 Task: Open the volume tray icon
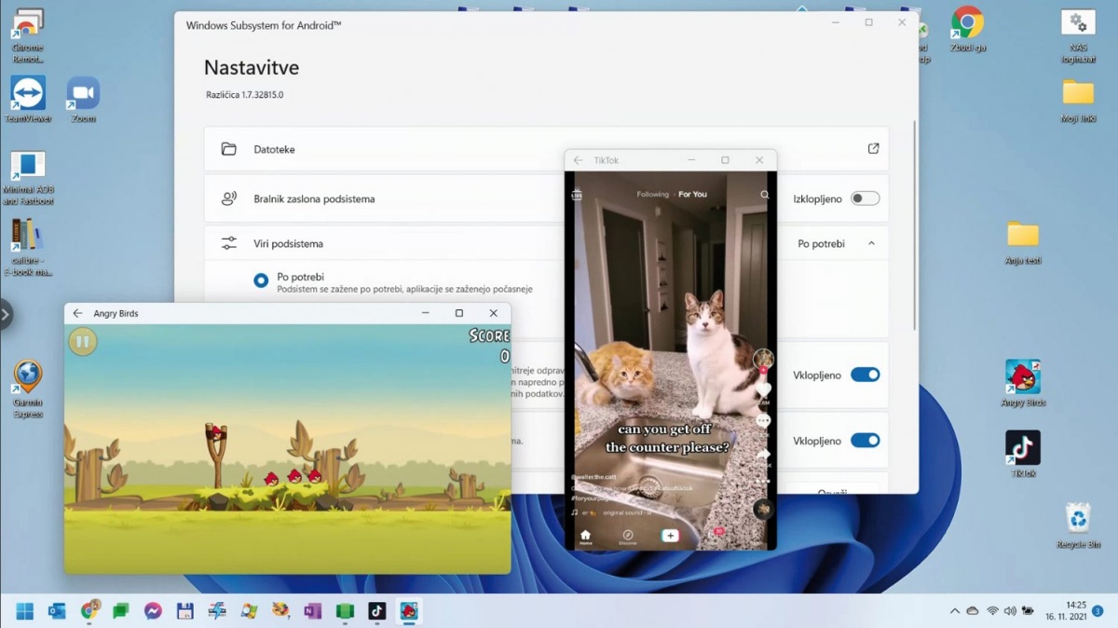point(1010,611)
